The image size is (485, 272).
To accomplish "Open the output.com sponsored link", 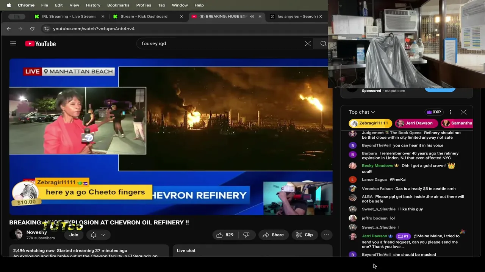I will tap(395, 91).
